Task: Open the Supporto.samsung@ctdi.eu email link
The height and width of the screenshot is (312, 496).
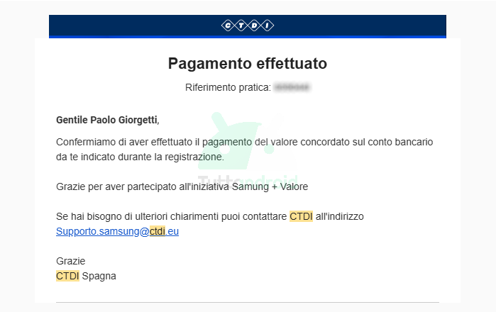Action: [x=117, y=231]
